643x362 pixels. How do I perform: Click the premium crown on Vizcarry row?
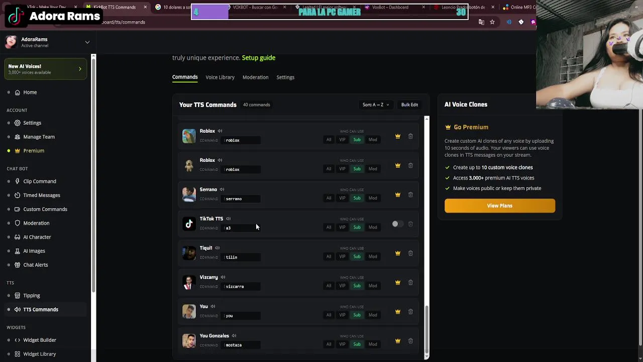pyautogui.click(x=397, y=282)
